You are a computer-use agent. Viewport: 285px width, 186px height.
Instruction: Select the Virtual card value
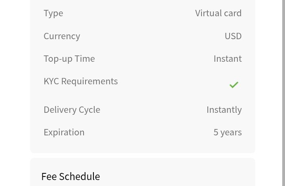218,13
